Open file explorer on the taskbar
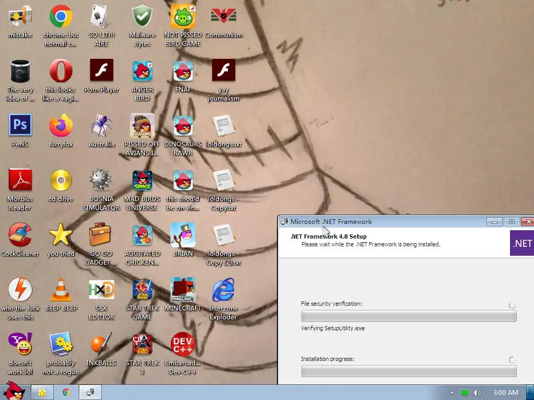This screenshot has height=400, width=534. 42,393
